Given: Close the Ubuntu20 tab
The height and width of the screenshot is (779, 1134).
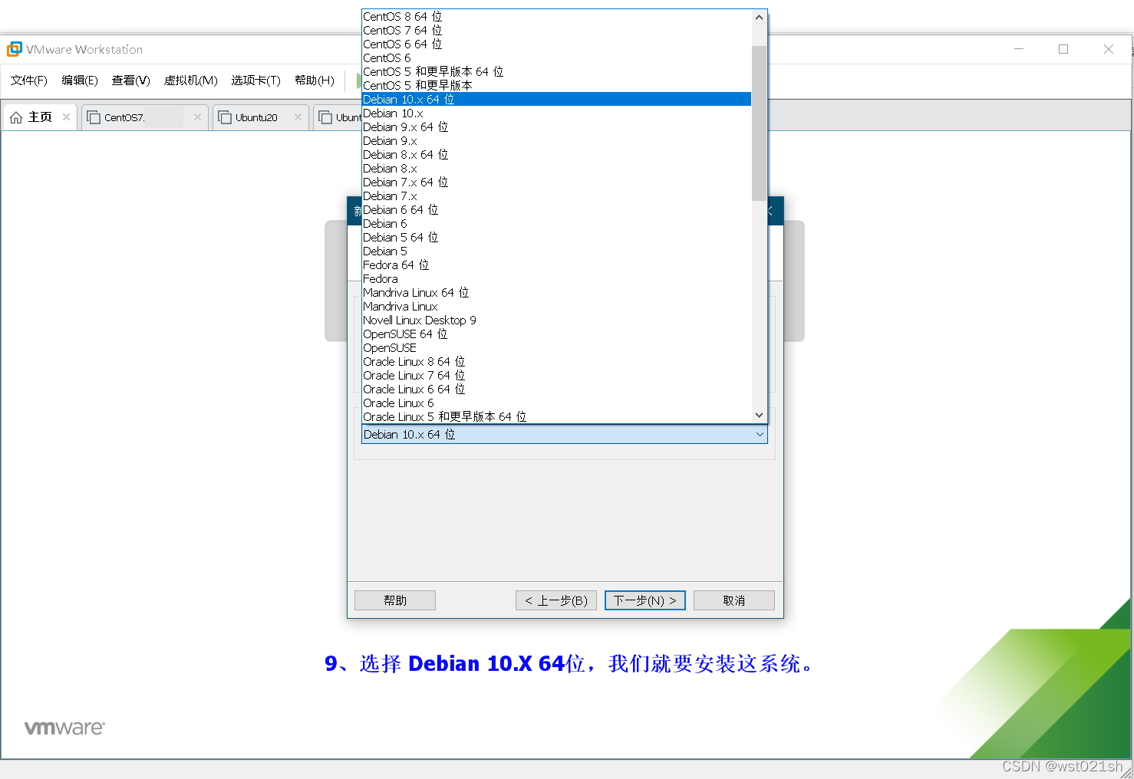Looking at the screenshot, I should [298, 117].
